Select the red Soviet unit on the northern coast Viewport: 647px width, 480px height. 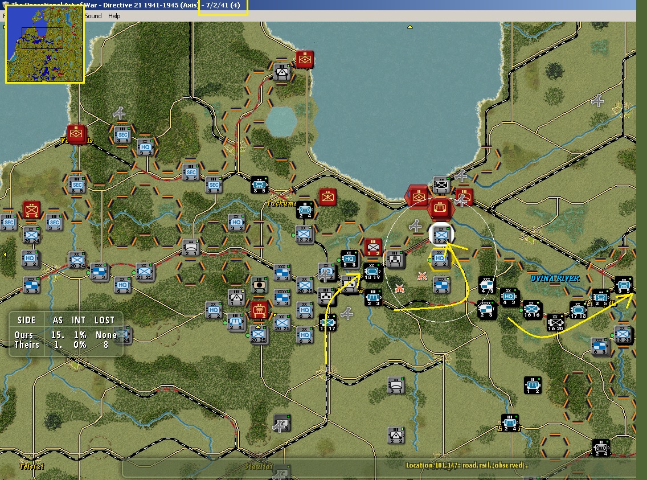pyautogui.click(x=305, y=60)
